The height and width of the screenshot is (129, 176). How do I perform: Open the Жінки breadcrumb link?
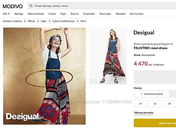tap(31, 21)
